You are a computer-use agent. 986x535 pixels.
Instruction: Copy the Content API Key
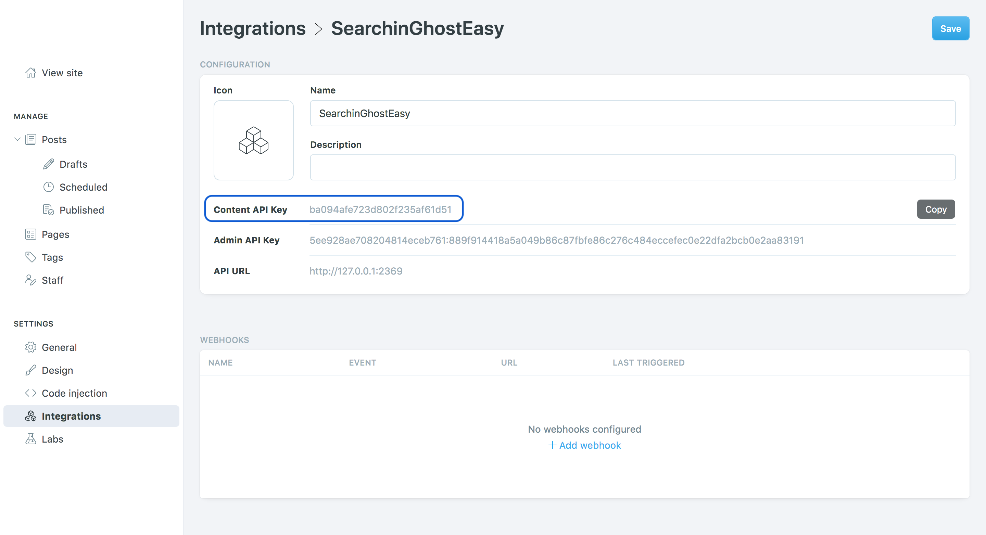(935, 209)
